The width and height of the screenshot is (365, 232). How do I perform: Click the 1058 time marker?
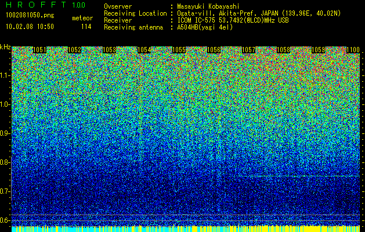(284, 50)
